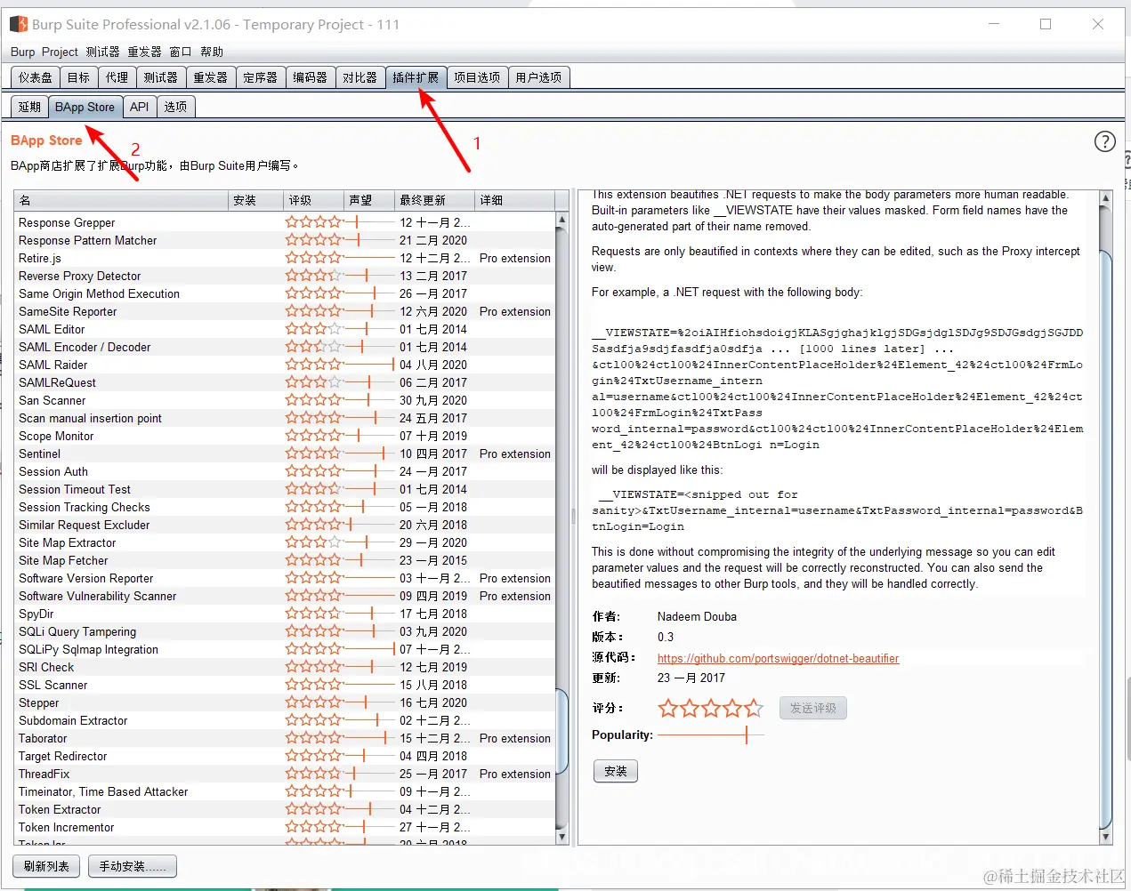
Task: Switch to the 项目选项 tab
Action: click(477, 77)
